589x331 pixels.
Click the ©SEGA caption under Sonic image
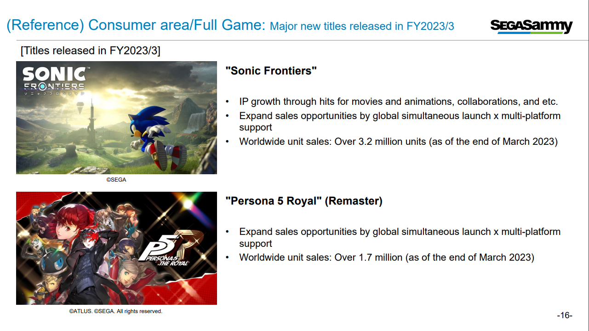coord(116,180)
